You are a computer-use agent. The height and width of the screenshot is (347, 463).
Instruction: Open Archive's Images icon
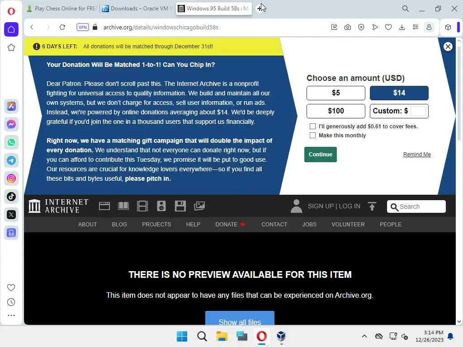pos(199,206)
